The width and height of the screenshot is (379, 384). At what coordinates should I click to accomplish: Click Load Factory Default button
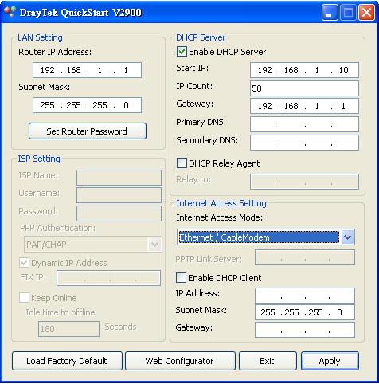tap(67, 361)
